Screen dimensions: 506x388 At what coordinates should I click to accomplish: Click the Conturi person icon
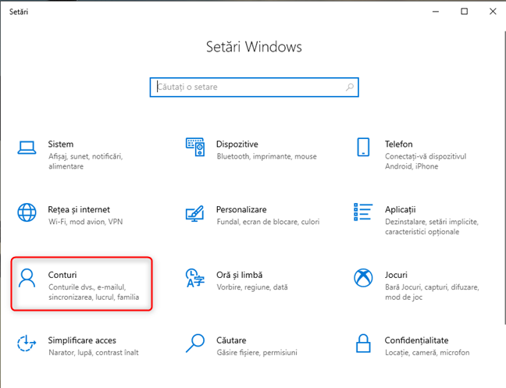[x=27, y=278]
